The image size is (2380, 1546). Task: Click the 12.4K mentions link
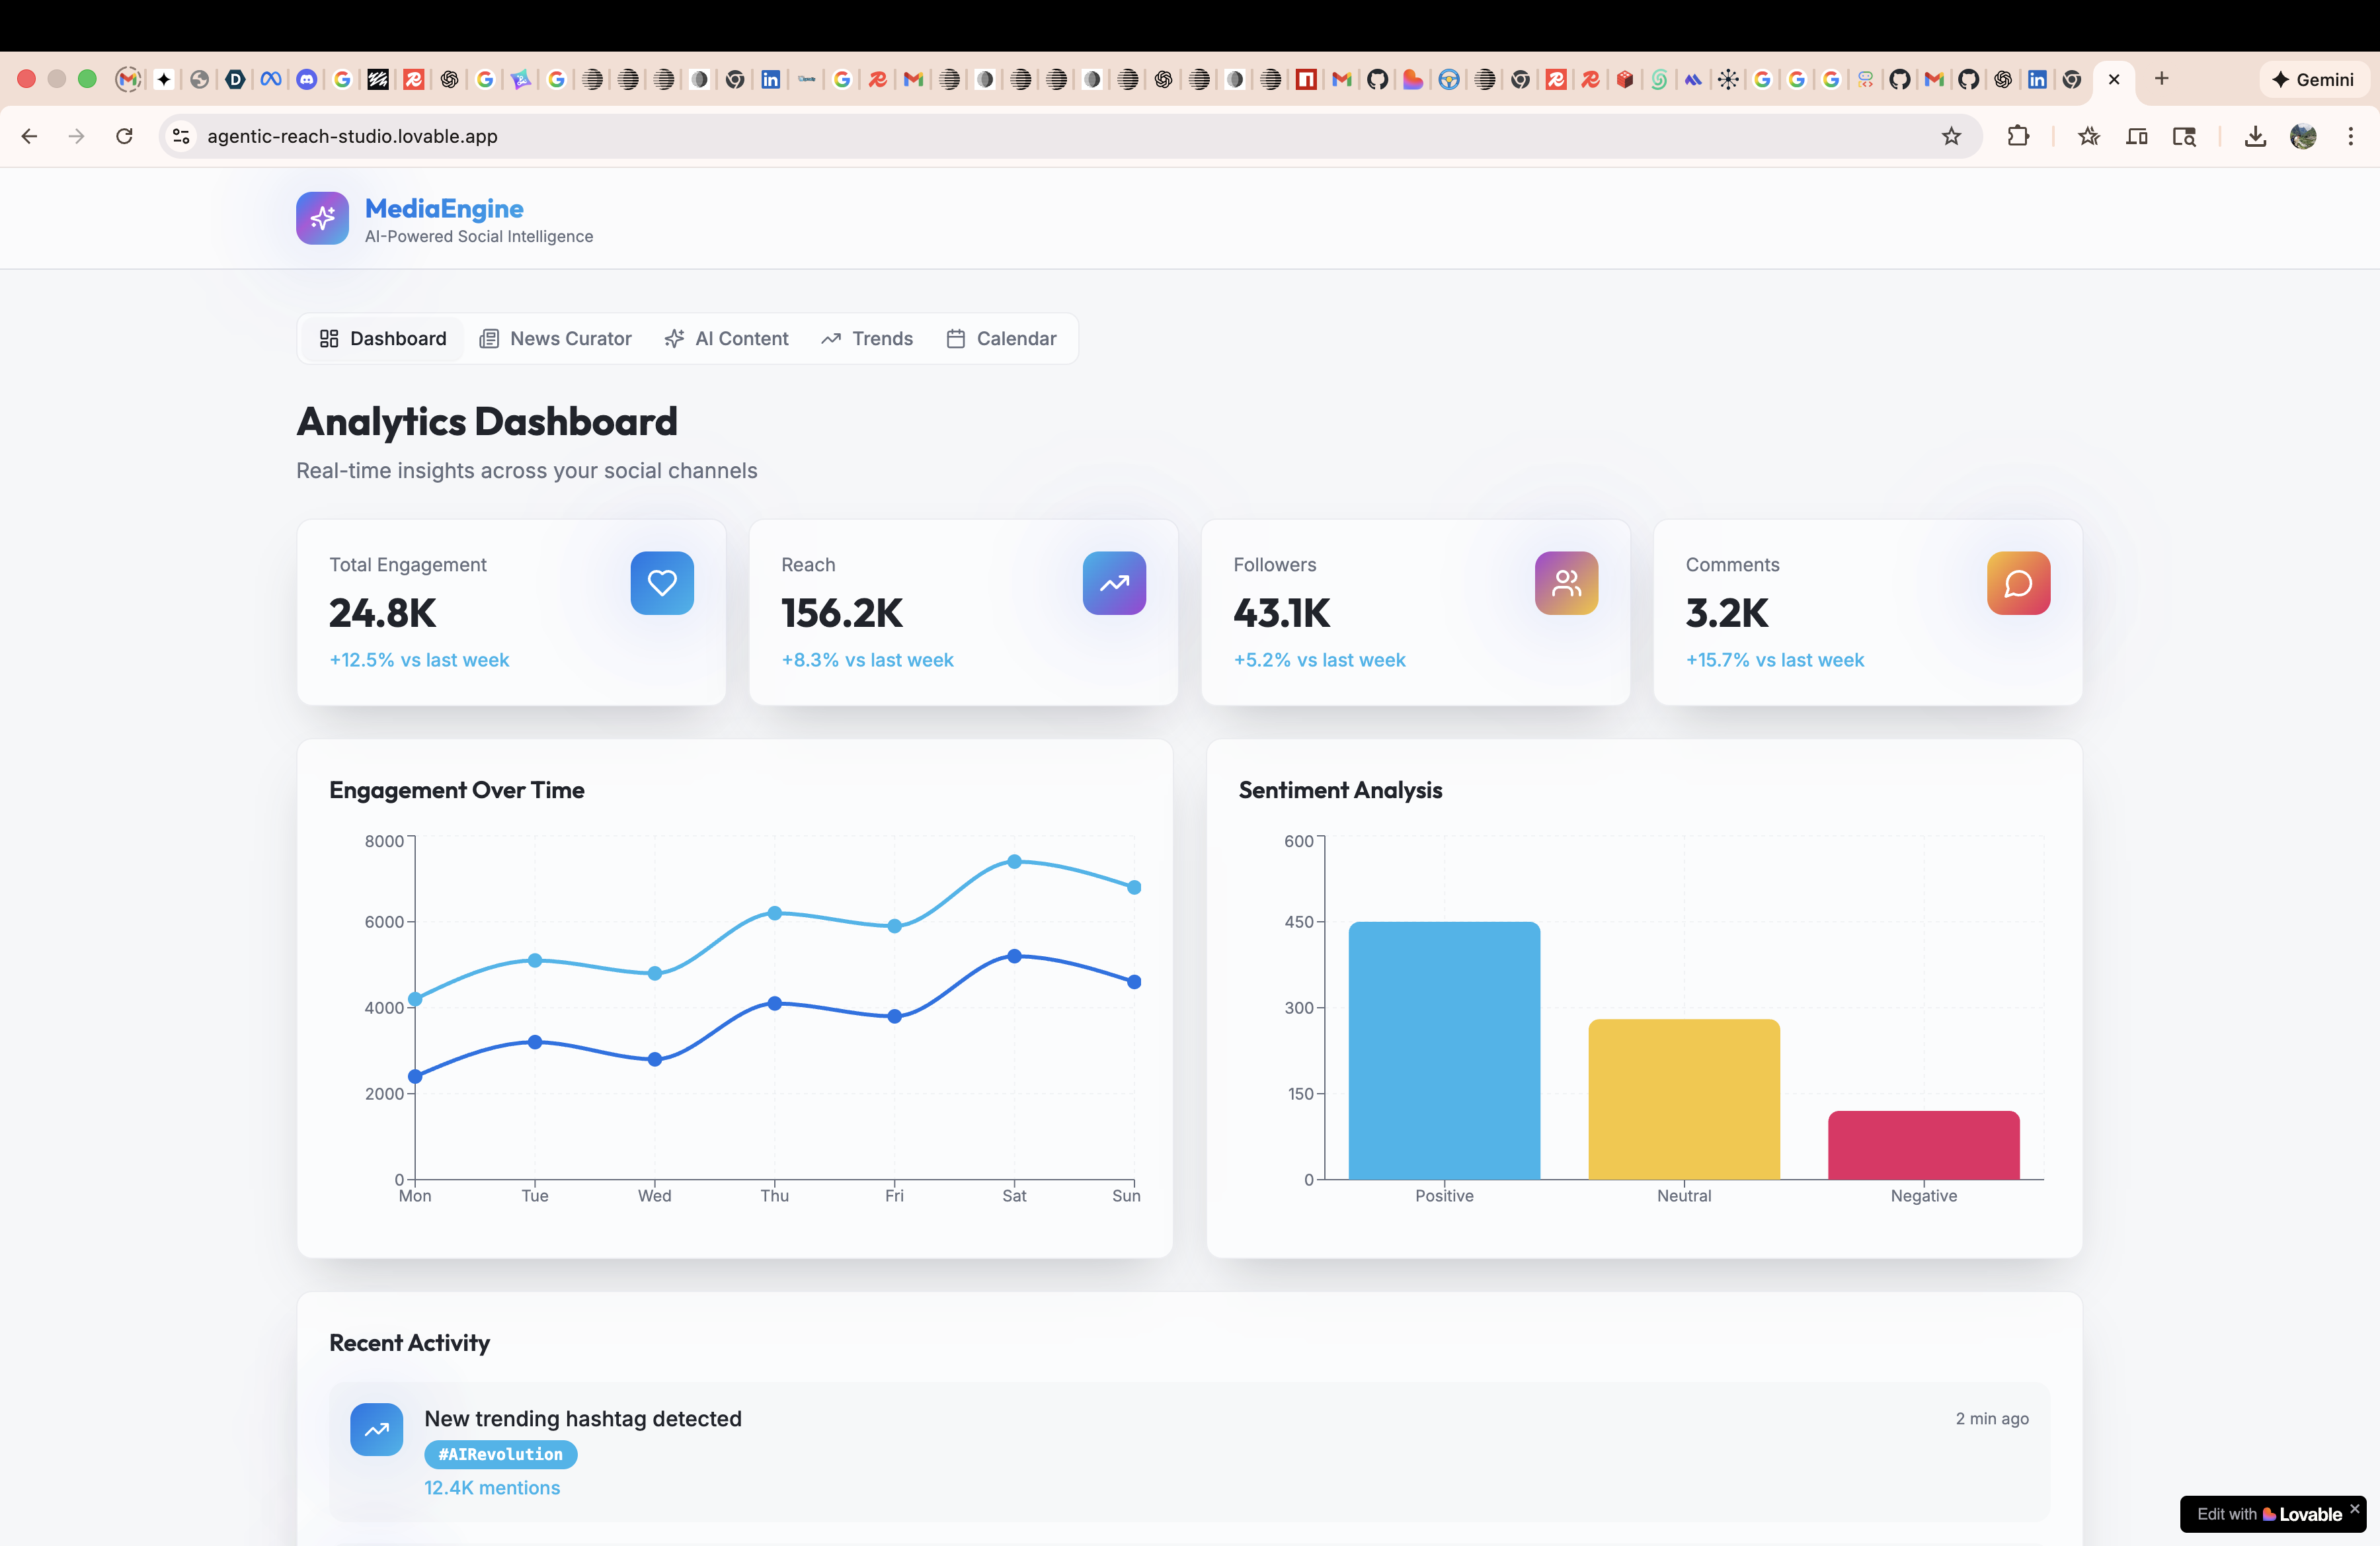pyautogui.click(x=492, y=1488)
